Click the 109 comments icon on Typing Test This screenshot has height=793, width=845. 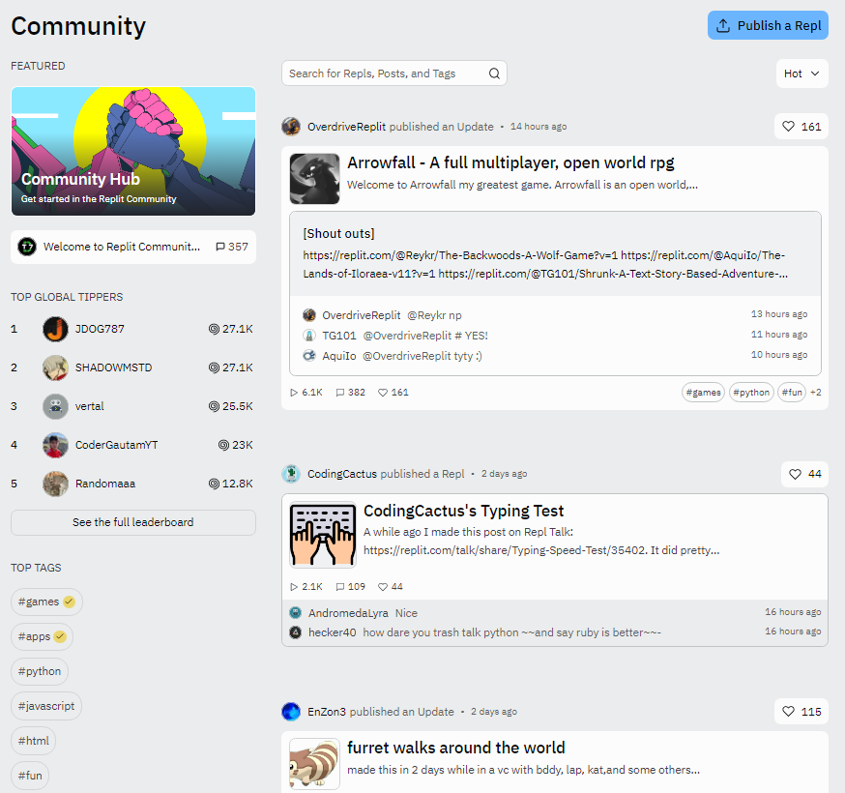click(340, 586)
